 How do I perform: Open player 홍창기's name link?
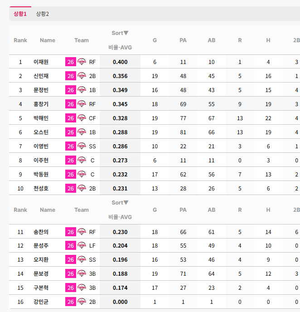(x=41, y=104)
